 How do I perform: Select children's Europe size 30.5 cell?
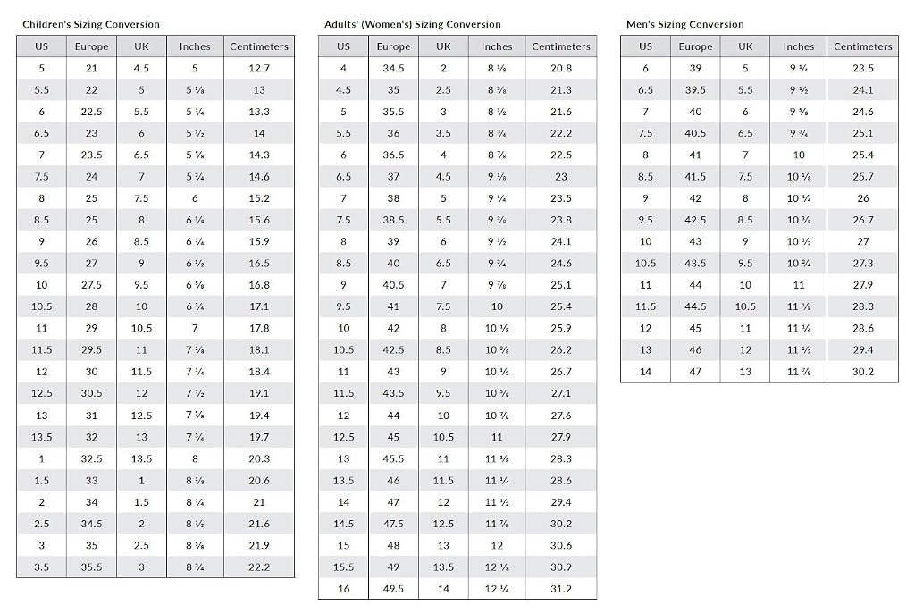(x=92, y=393)
